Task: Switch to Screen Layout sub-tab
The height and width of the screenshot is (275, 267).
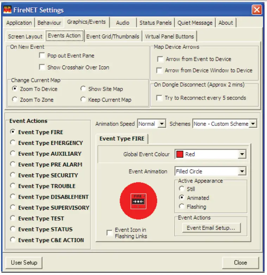Action: coord(25,37)
